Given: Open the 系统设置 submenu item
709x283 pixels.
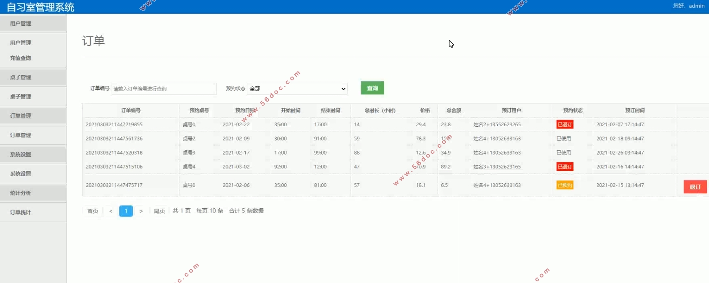Looking at the screenshot, I should [x=21, y=174].
